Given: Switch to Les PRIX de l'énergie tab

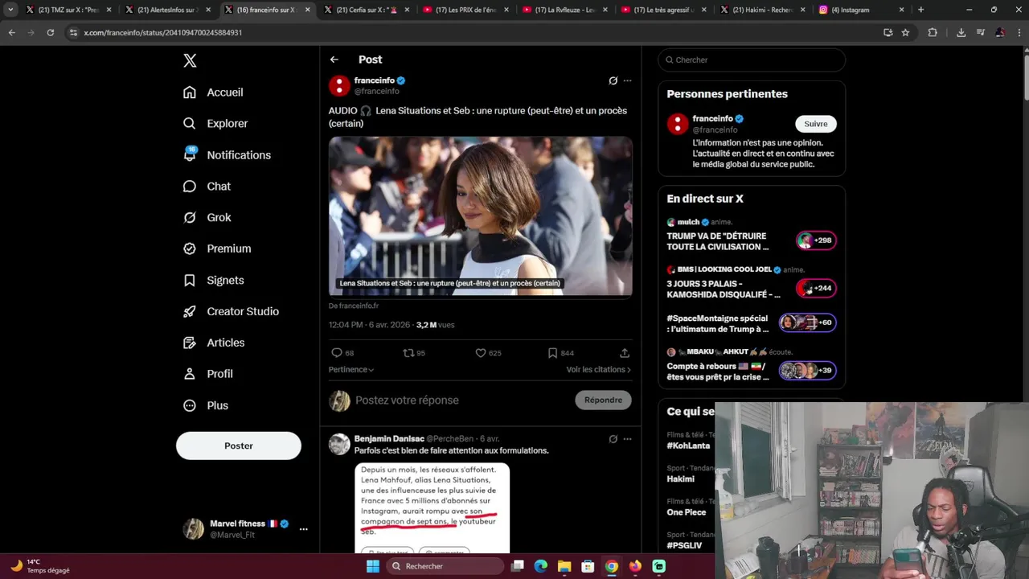Looking at the screenshot, I should coord(464,10).
